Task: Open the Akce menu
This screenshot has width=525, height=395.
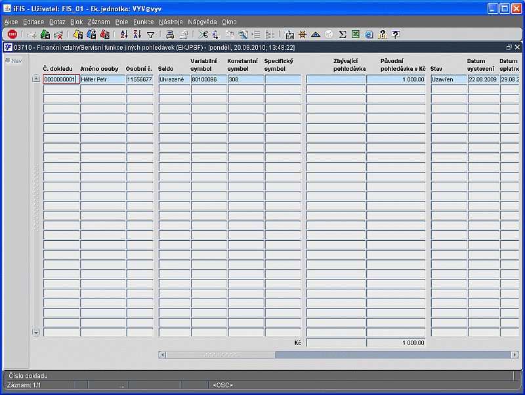Action: click(x=11, y=22)
